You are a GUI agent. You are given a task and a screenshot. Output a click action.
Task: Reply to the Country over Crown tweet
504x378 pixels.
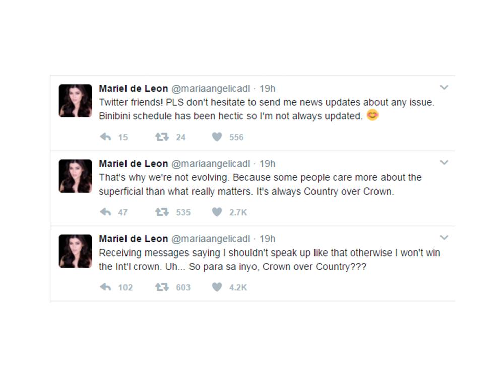106,212
